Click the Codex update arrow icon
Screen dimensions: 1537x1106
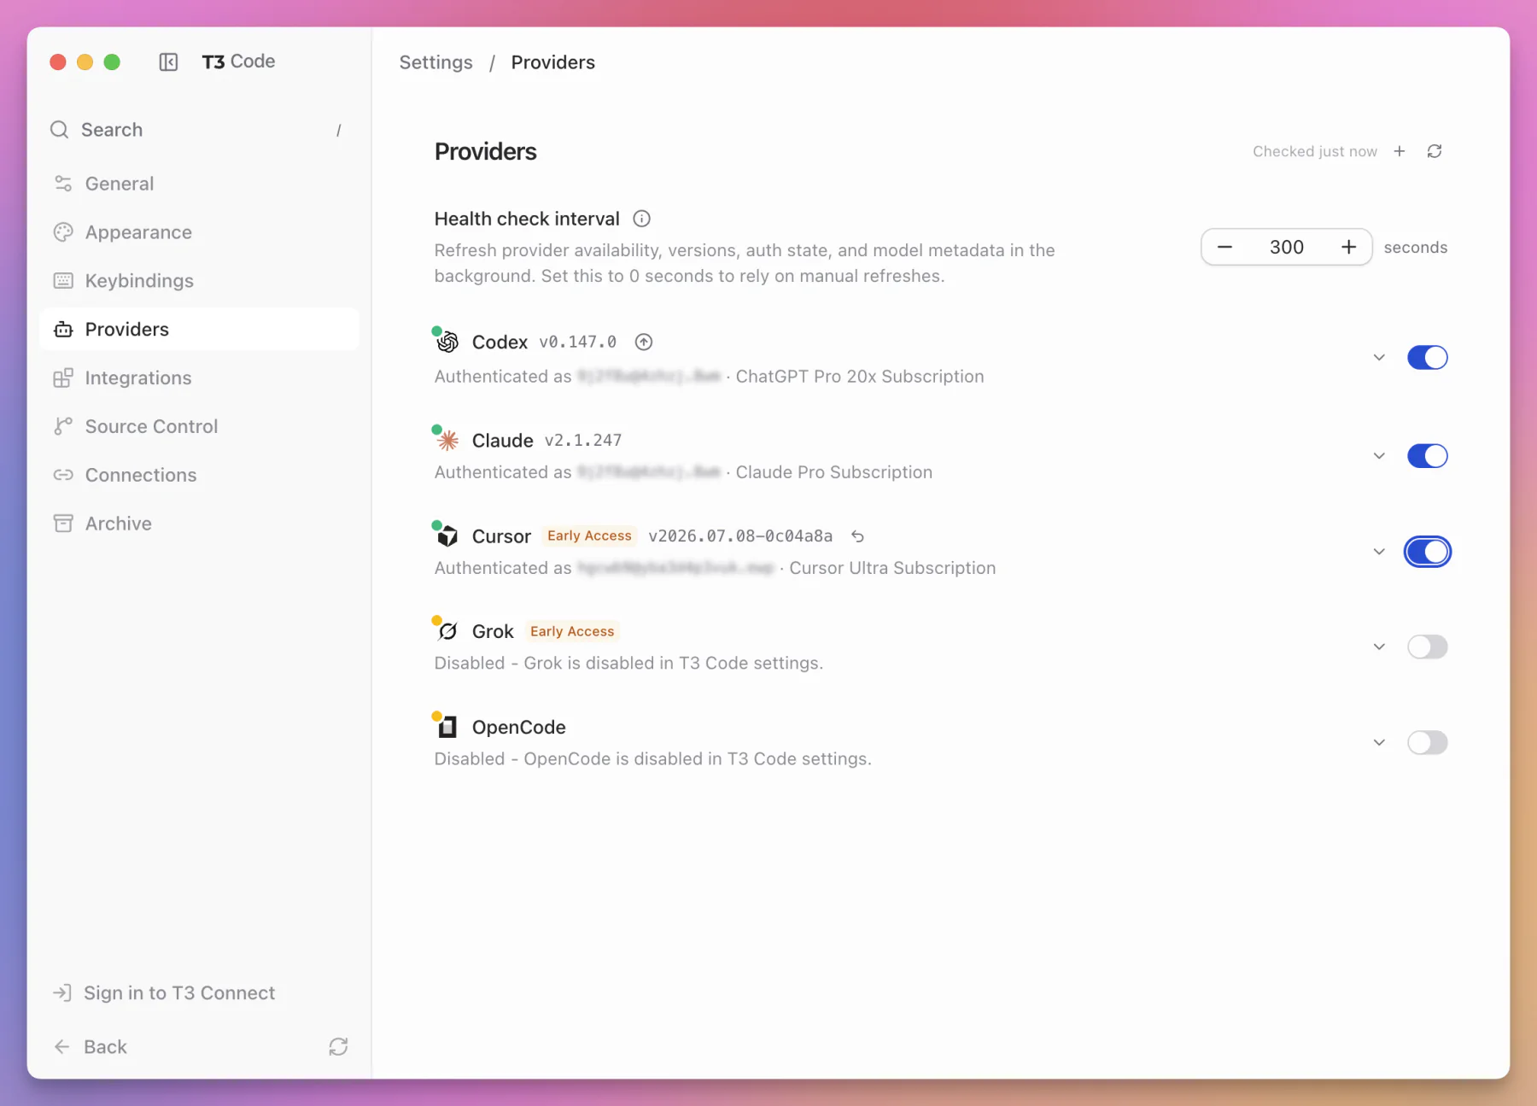[x=644, y=342]
